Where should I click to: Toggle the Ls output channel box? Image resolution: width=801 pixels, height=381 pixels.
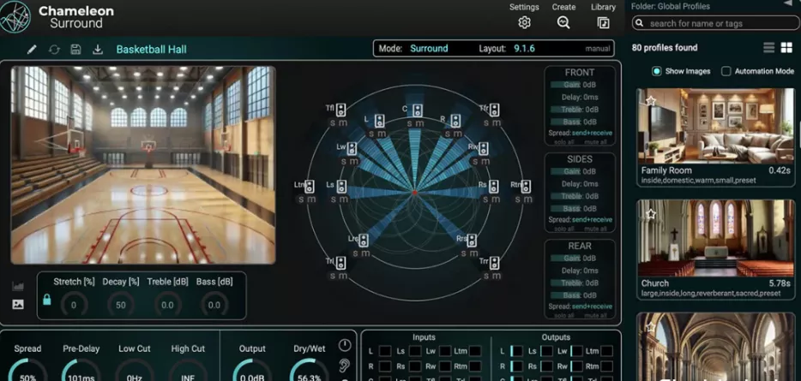click(x=547, y=351)
